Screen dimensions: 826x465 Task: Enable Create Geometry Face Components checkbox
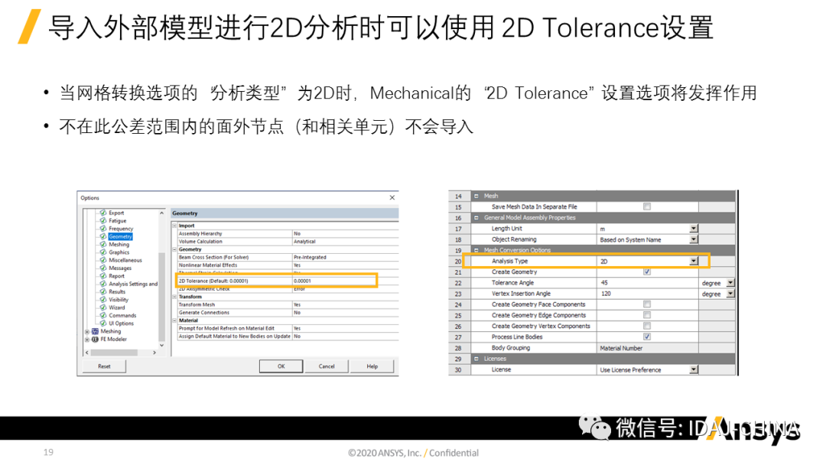pos(647,304)
